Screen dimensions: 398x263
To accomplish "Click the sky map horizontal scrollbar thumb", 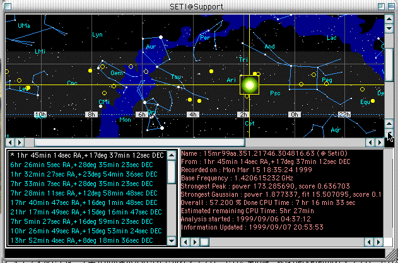I will click(x=139, y=143).
